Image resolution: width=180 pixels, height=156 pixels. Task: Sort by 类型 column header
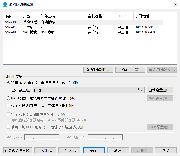pyautogui.click(x=30, y=16)
